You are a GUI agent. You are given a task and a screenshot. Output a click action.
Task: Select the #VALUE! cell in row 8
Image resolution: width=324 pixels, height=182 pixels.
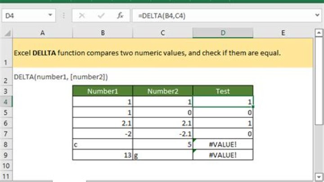tap(223, 144)
